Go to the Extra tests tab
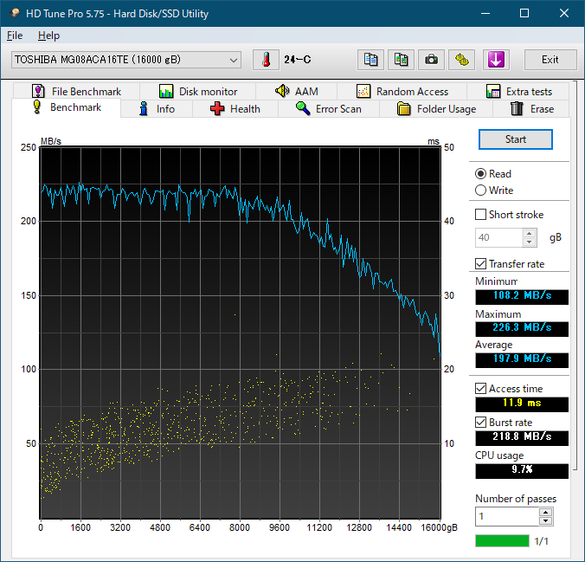585x562 pixels. [x=518, y=92]
